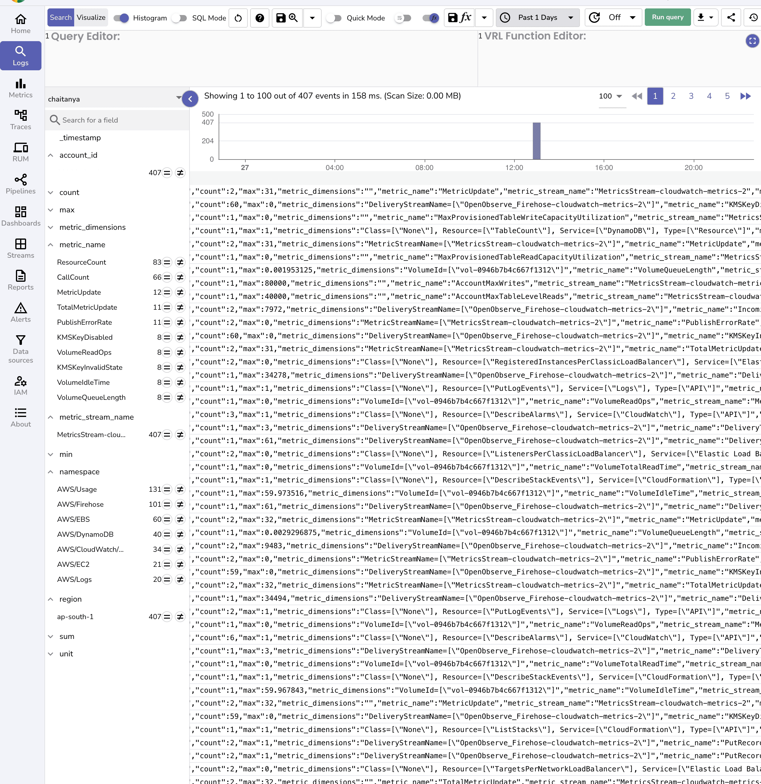This screenshot has height=784, width=761.
Task: Click the share link icon
Action: point(731,17)
